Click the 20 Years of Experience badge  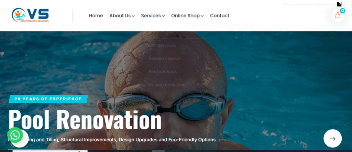(x=48, y=99)
